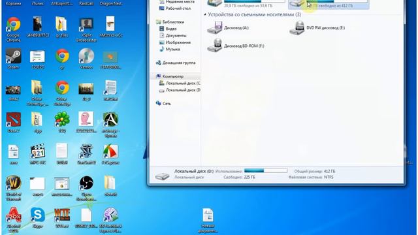The image size is (418, 235).
Task: Select the Дисковод (A:) floppy drive
Action: coord(228,27)
